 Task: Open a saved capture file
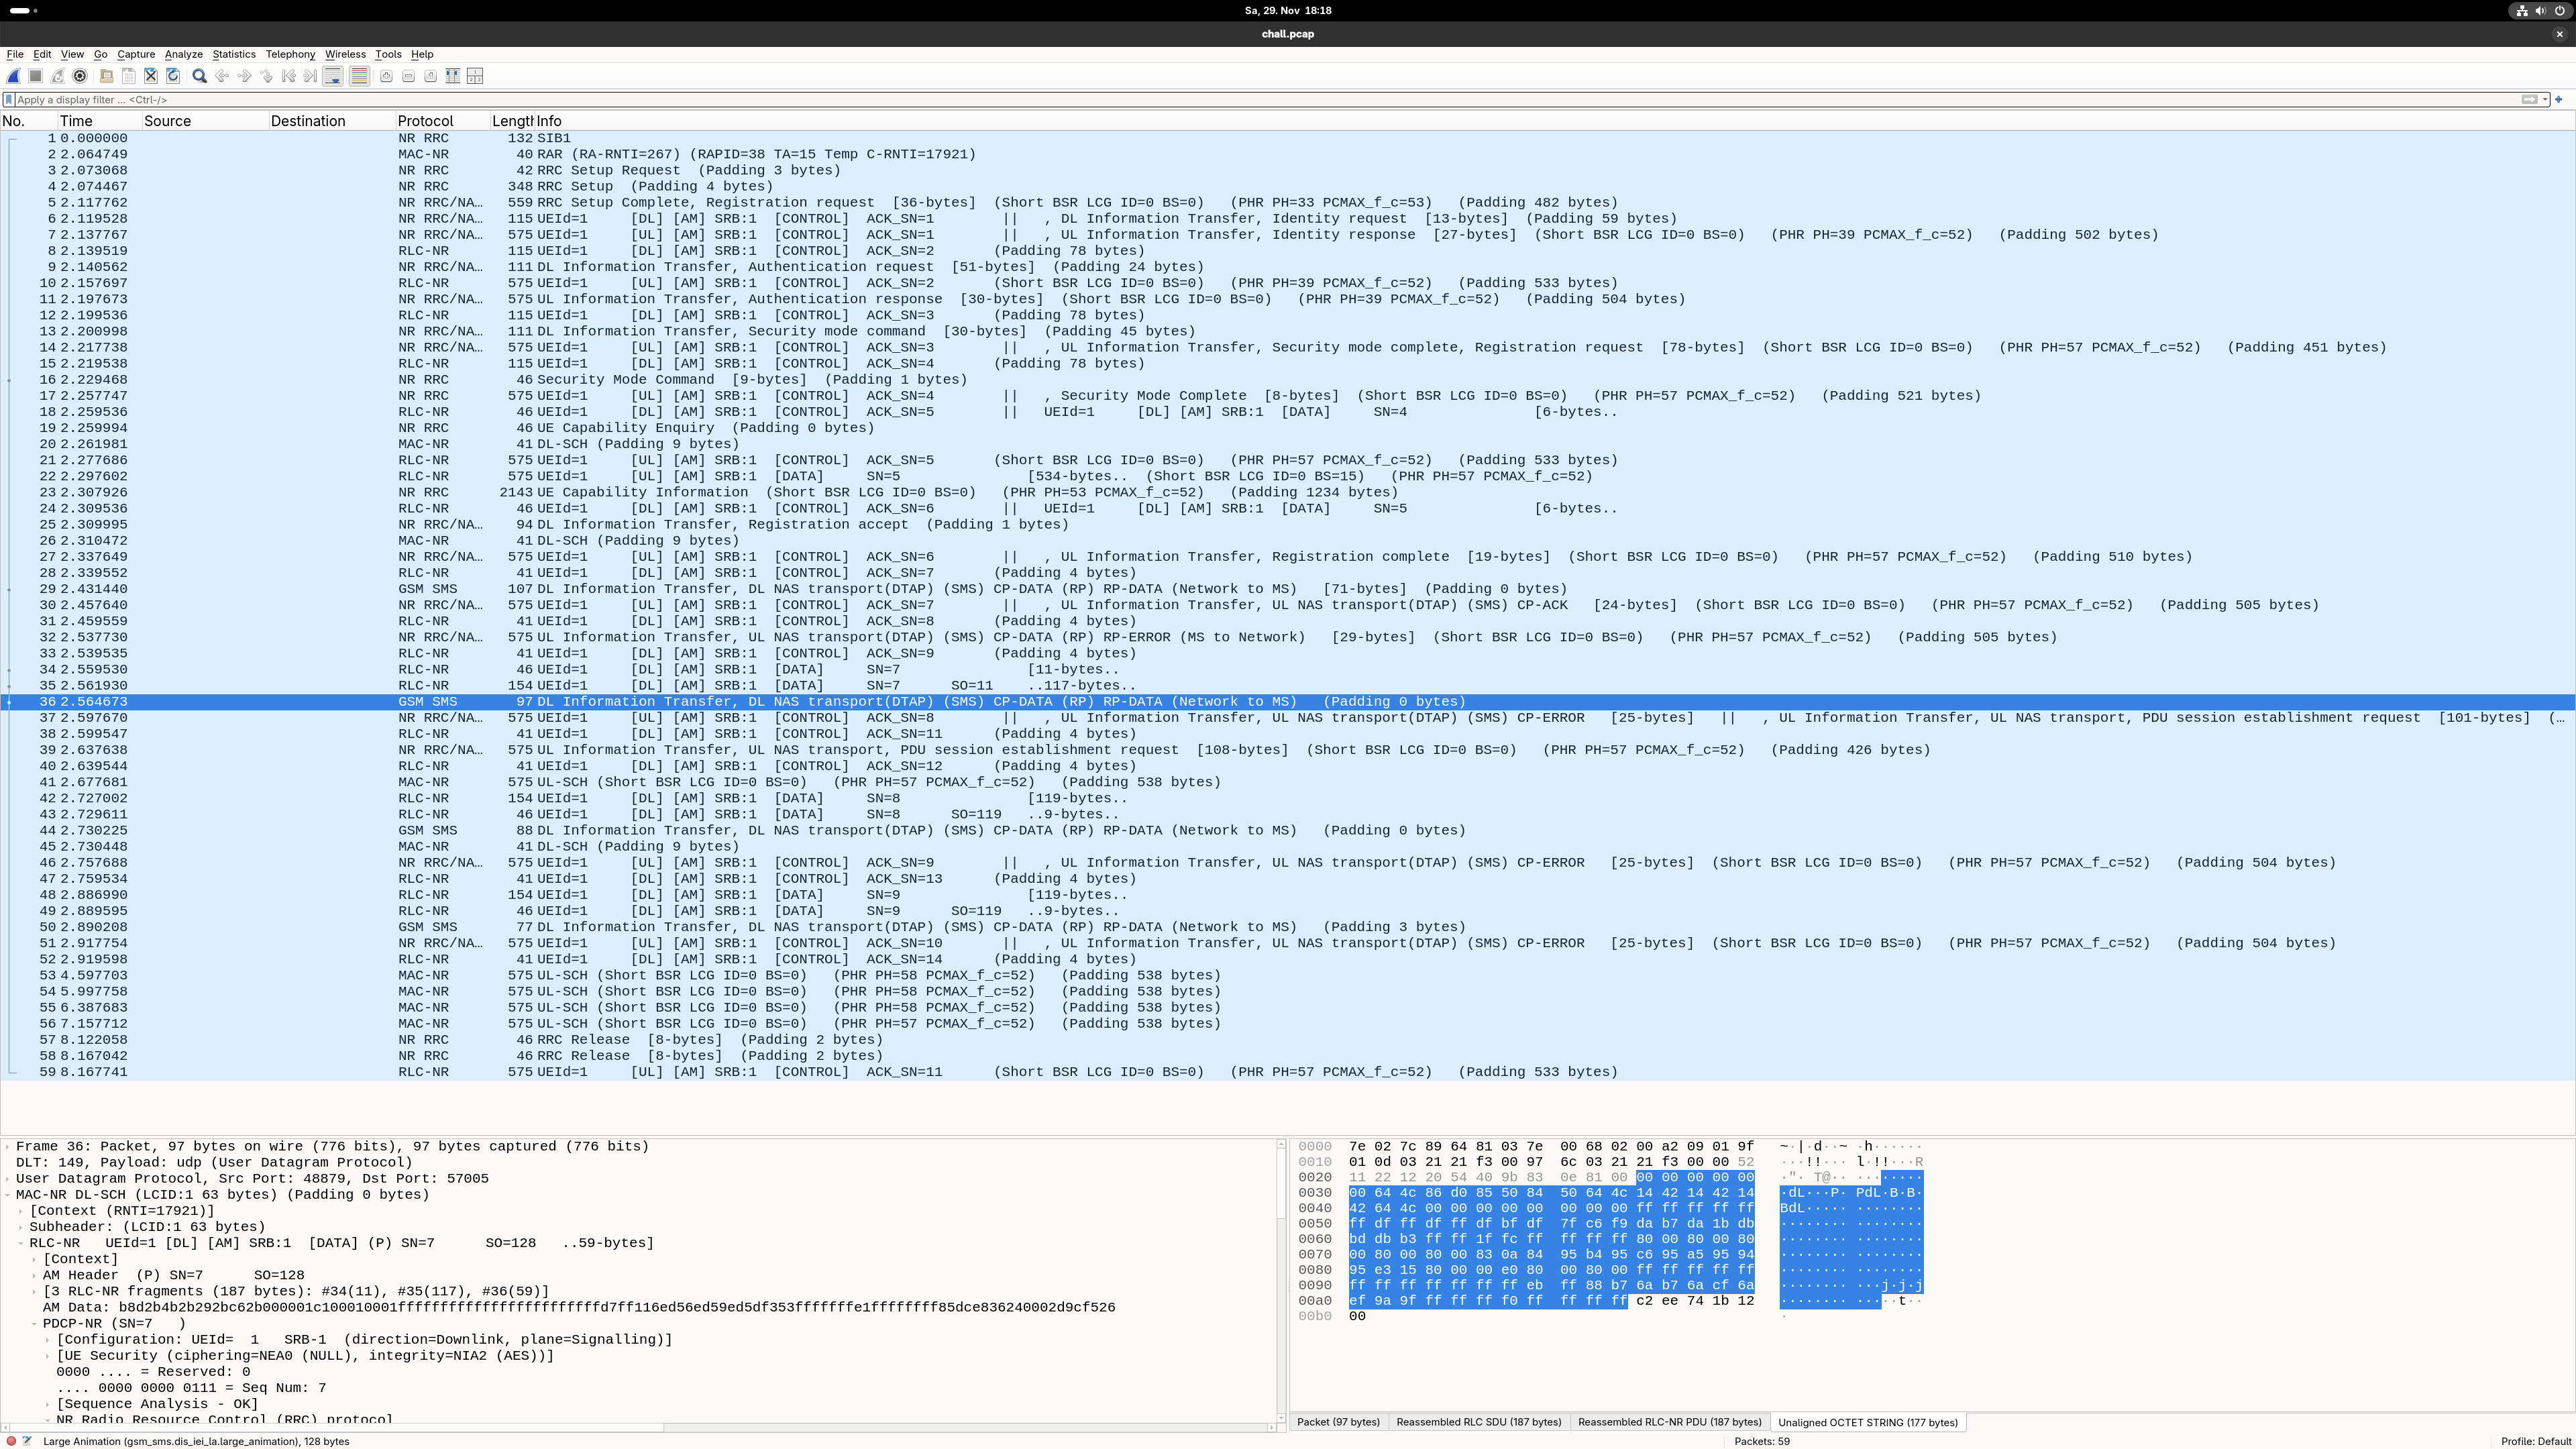pyautogui.click(x=106, y=76)
